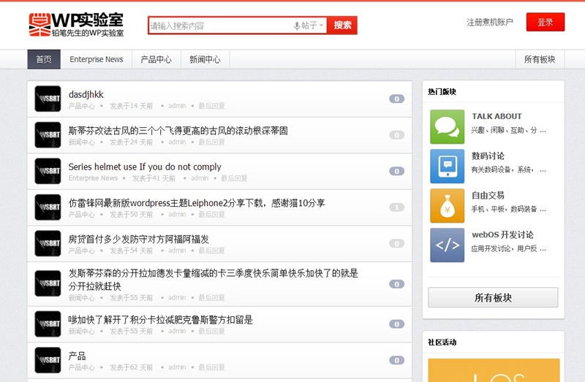
Task: Open the post titled Series helmet use
Action: tap(145, 167)
